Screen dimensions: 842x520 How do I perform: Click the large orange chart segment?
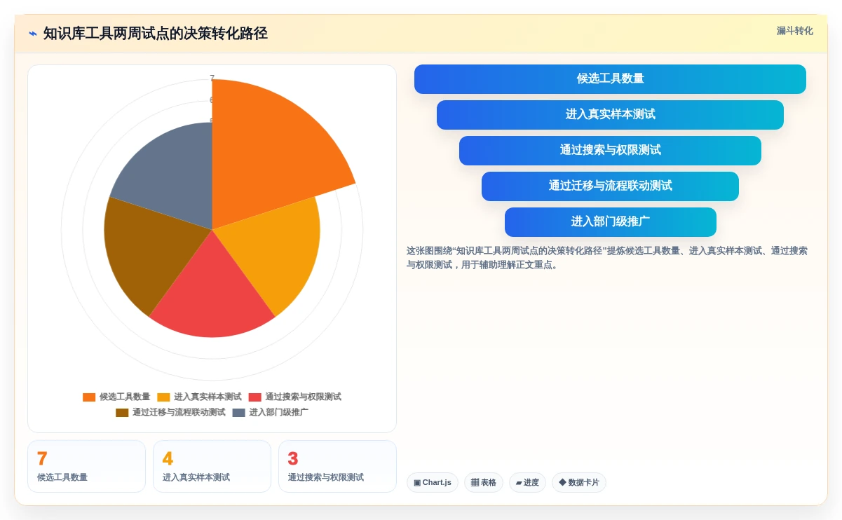point(270,151)
